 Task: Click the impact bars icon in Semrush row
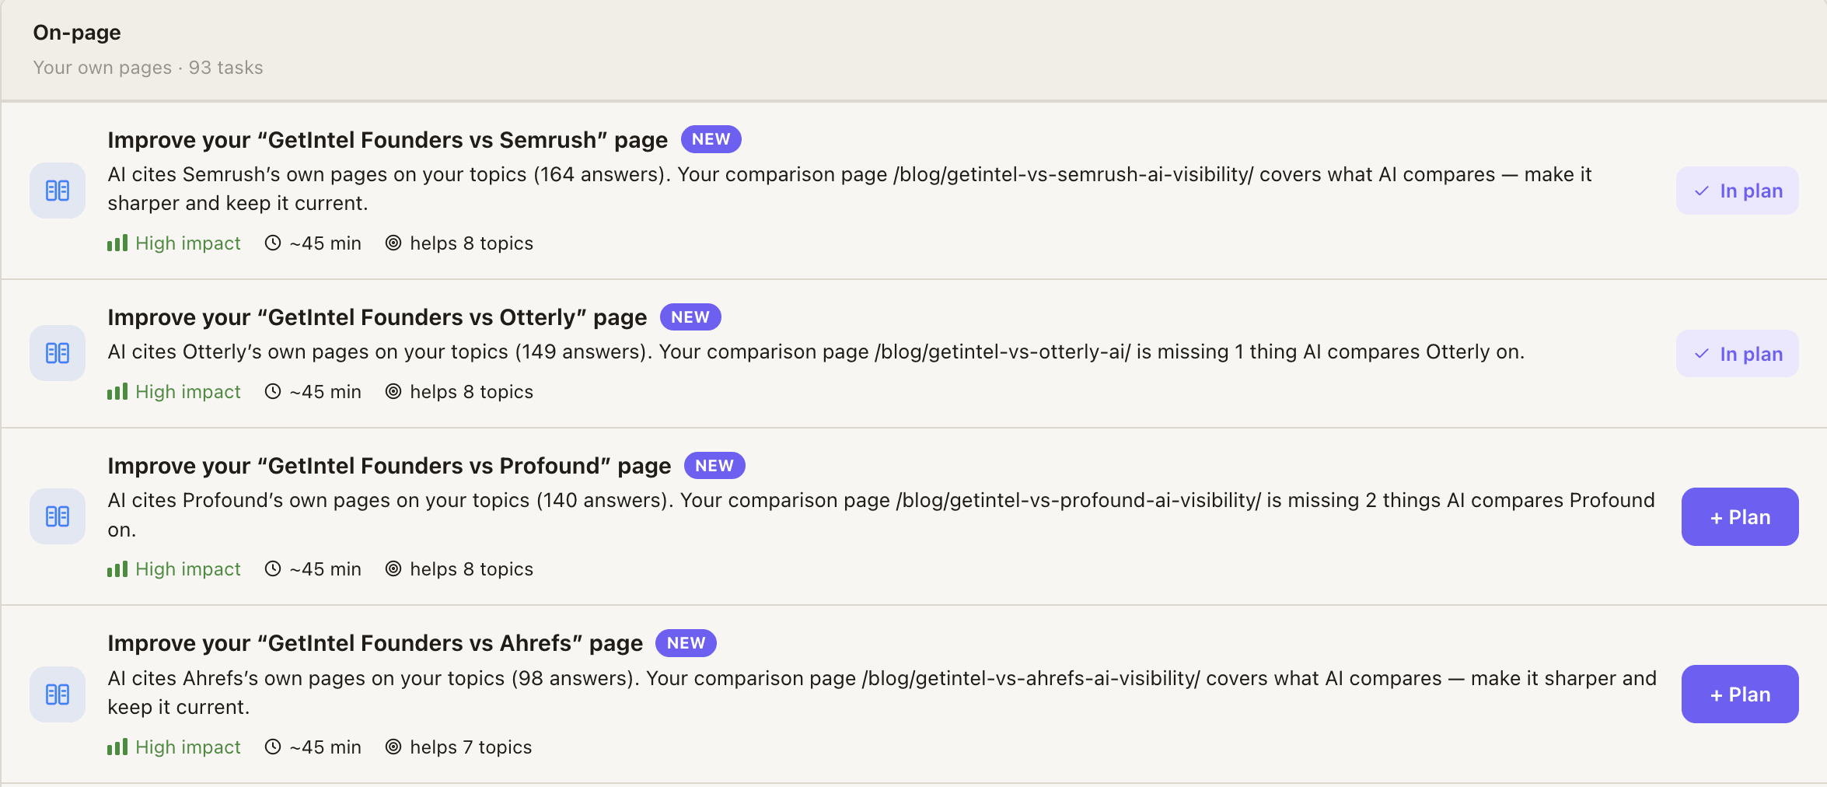(x=117, y=243)
